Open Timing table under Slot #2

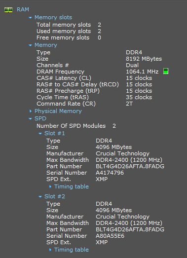[x=72, y=250]
